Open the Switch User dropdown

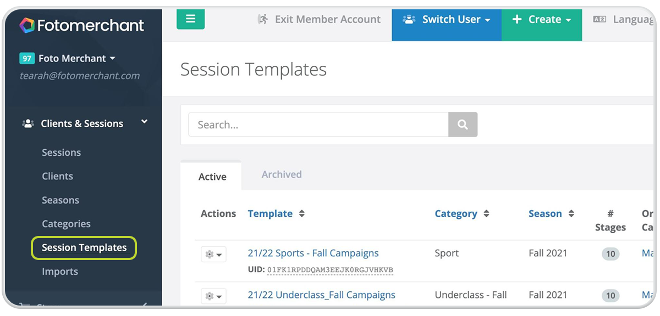[447, 20]
